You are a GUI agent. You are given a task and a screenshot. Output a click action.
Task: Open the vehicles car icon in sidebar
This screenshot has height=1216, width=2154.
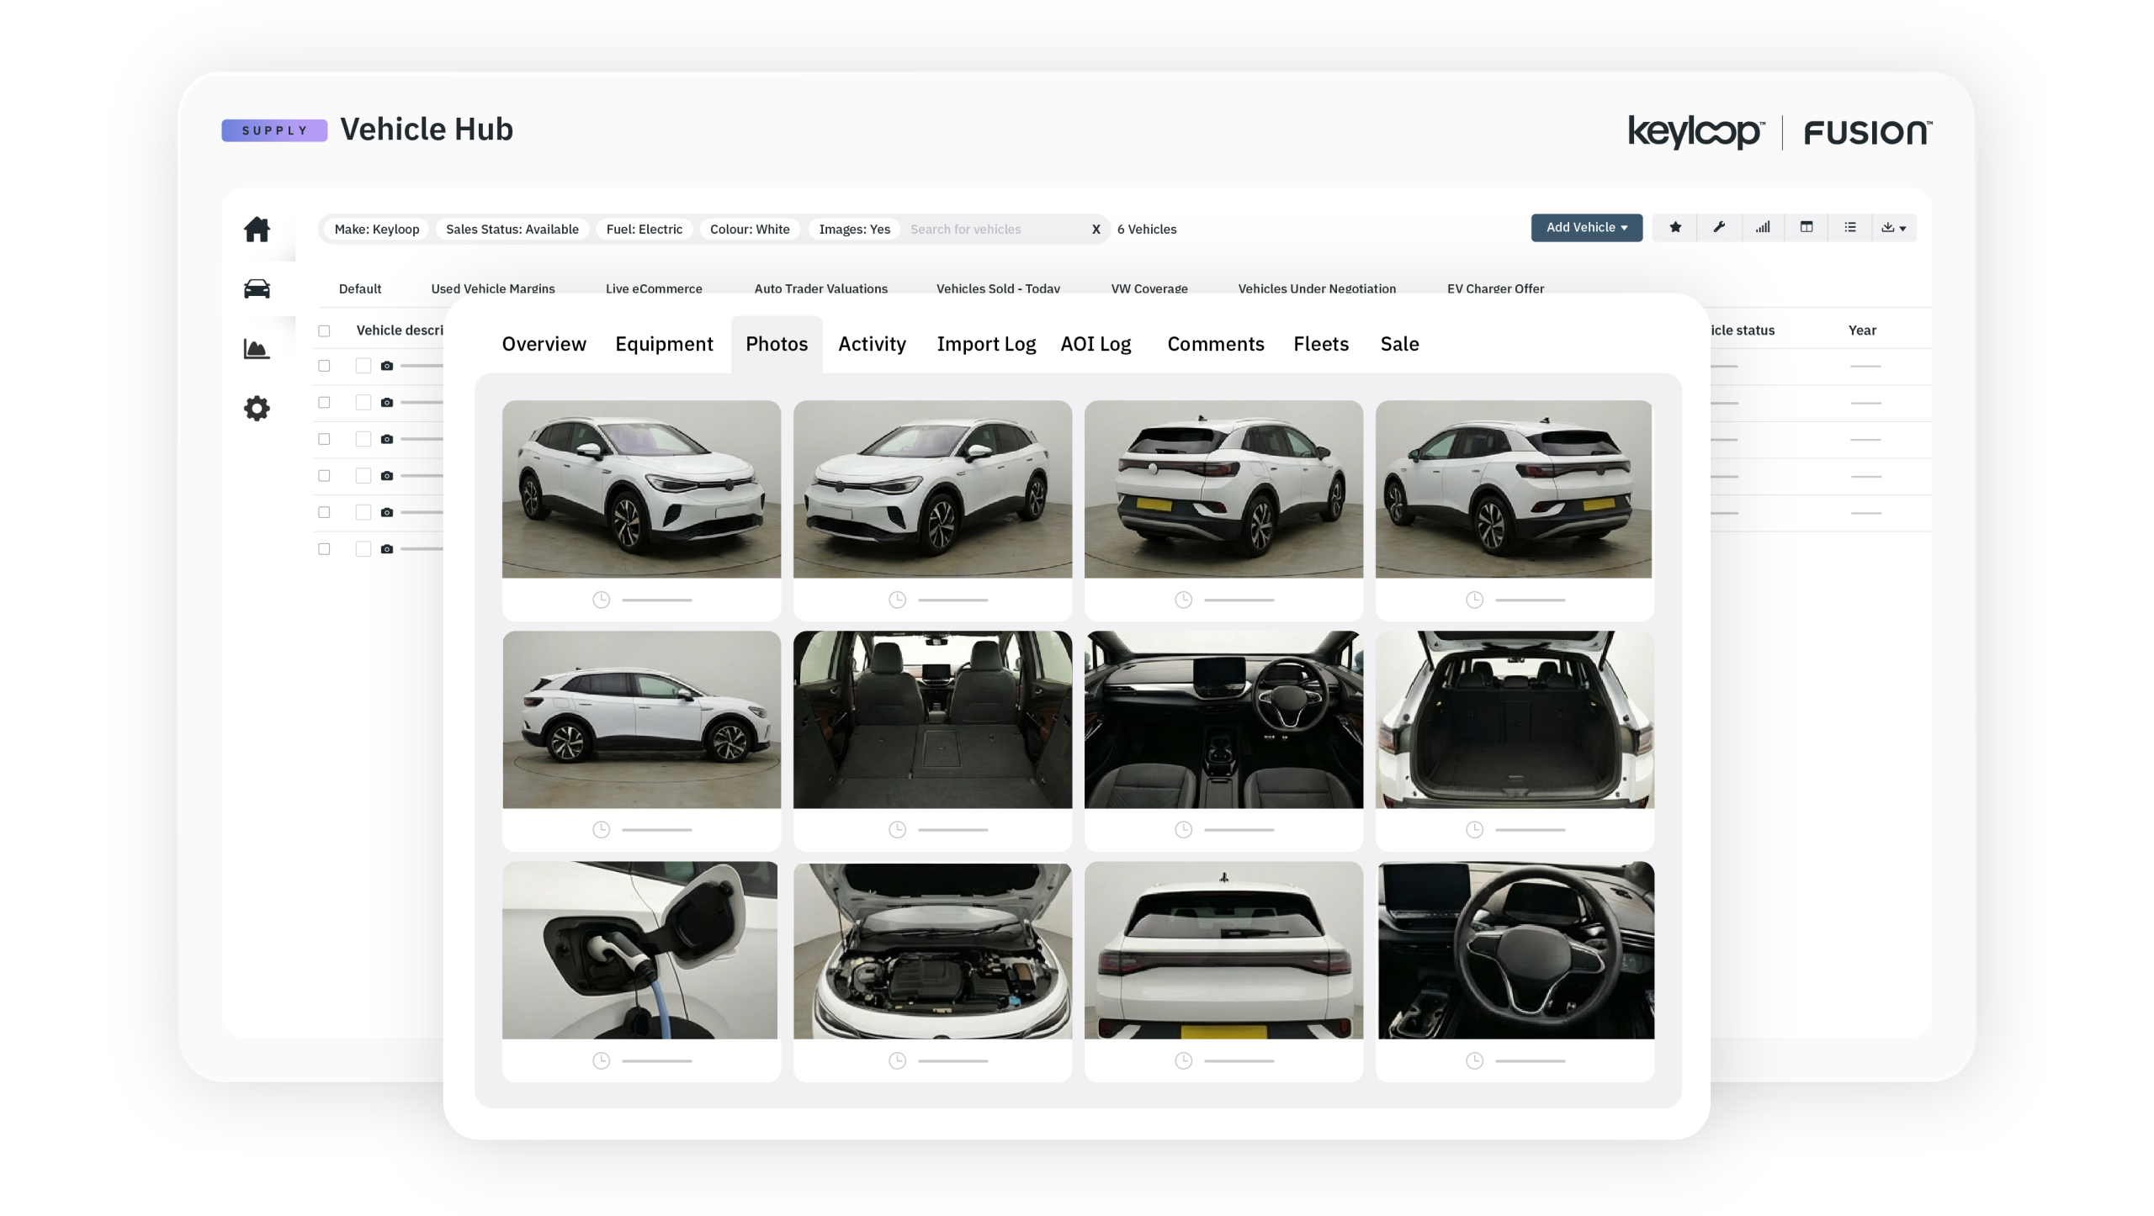click(x=257, y=288)
